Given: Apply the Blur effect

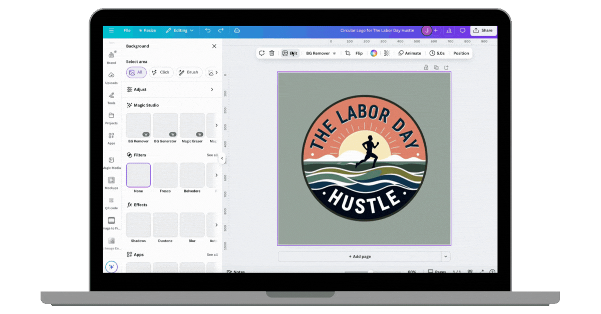Looking at the screenshot, I should point(192,225).
